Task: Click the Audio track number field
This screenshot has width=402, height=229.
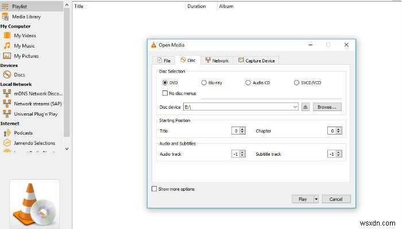Action: tap(235, 154)
